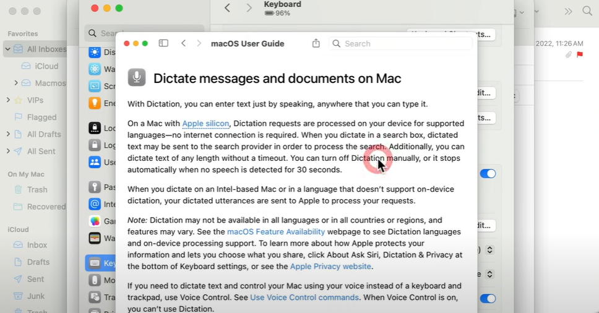The image size is (599, 313).
Task: Open the lower popup stepper in Keyboard settings
Action: pyautogui.click(x=489, y=275)
